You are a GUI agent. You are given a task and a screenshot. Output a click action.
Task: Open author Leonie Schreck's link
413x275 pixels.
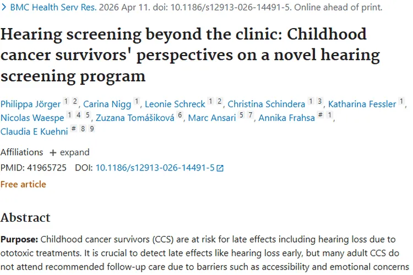[175, 103]
